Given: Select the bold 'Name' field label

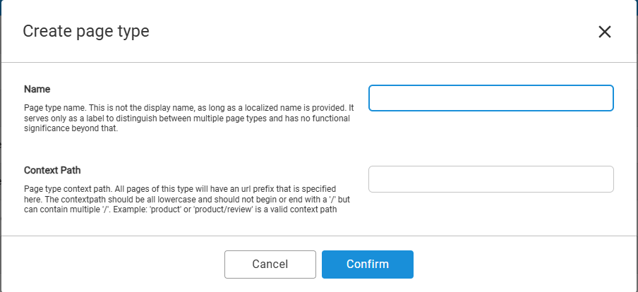Looking at the screenshot, I should [x=37, y=90].
